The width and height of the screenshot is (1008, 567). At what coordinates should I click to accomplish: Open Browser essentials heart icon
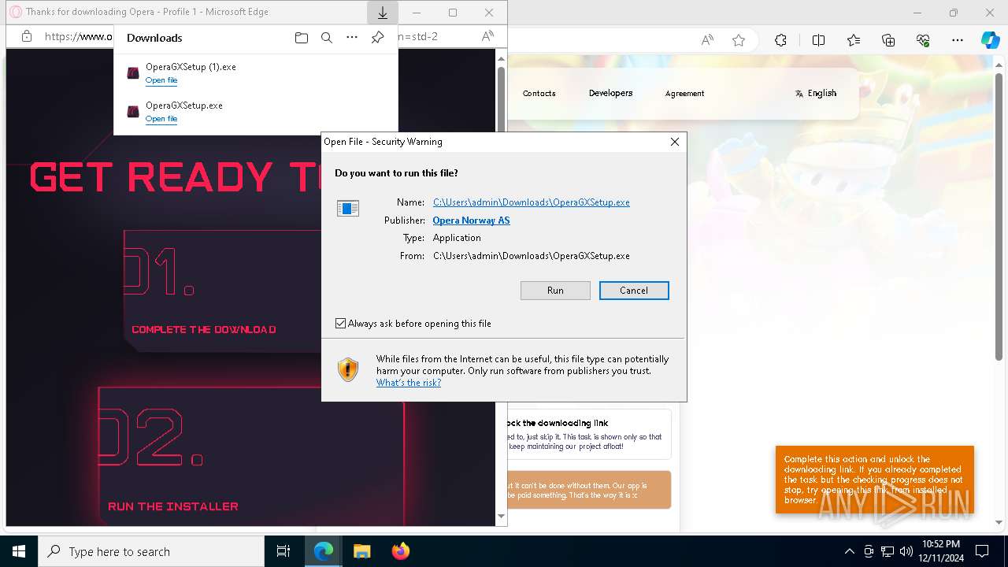tap(923, 40)
